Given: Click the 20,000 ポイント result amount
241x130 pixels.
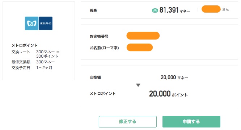Looking at the screenshot, I should click(x=169, y=94).
